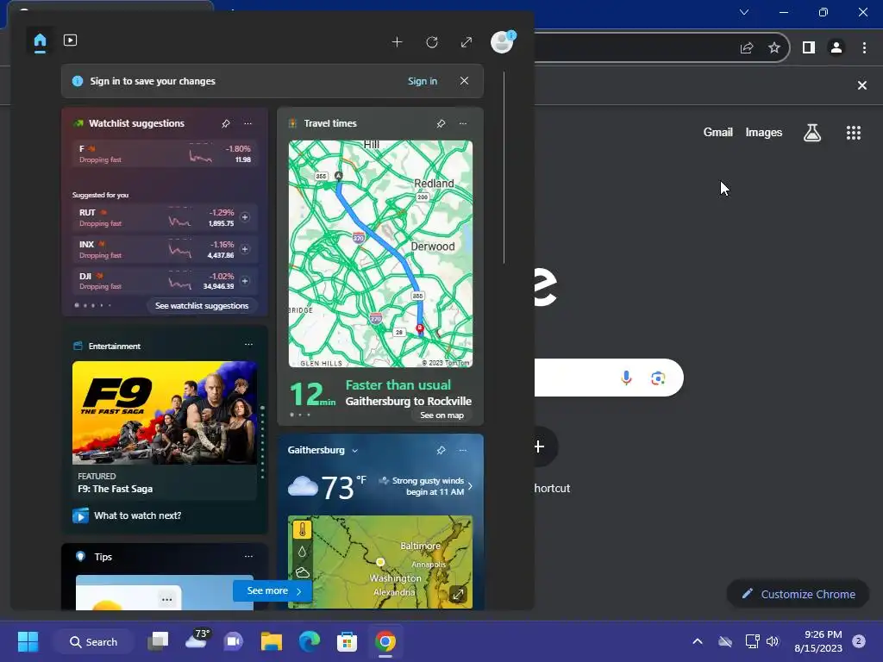Expand widgets panel to full view

(x=467, y=42)
